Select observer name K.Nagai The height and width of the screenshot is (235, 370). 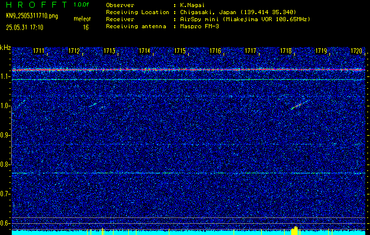(x=192, y=5)
